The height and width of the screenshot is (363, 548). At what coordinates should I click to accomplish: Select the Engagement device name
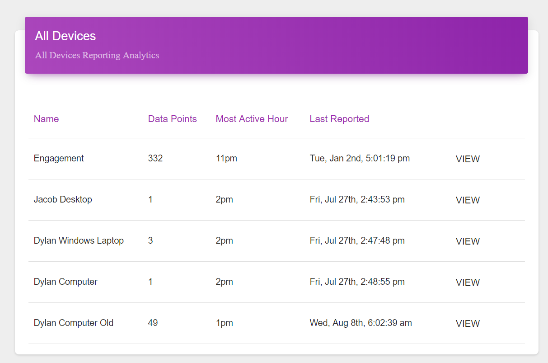click(59, 158)
